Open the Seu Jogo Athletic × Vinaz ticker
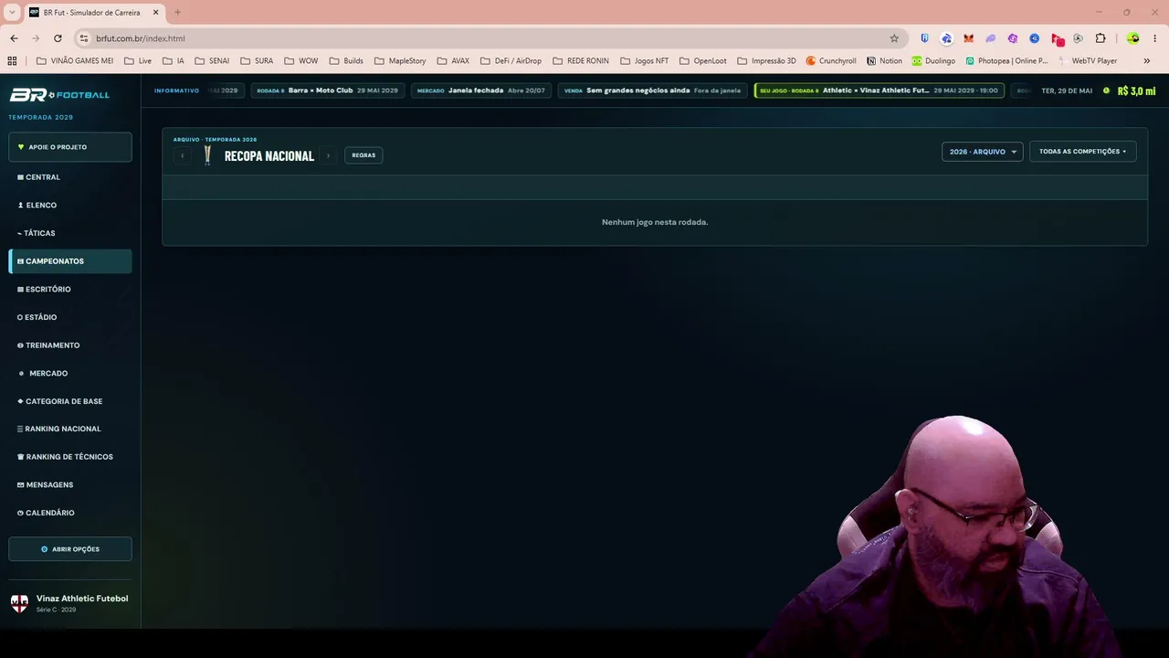Viewport: 1169px width, 658px height. pos(879,90)
